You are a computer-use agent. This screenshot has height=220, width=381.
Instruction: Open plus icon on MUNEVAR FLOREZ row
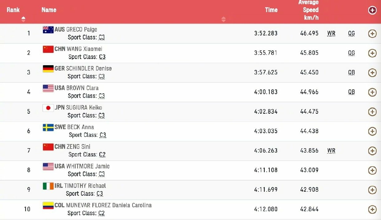[372, 209]
